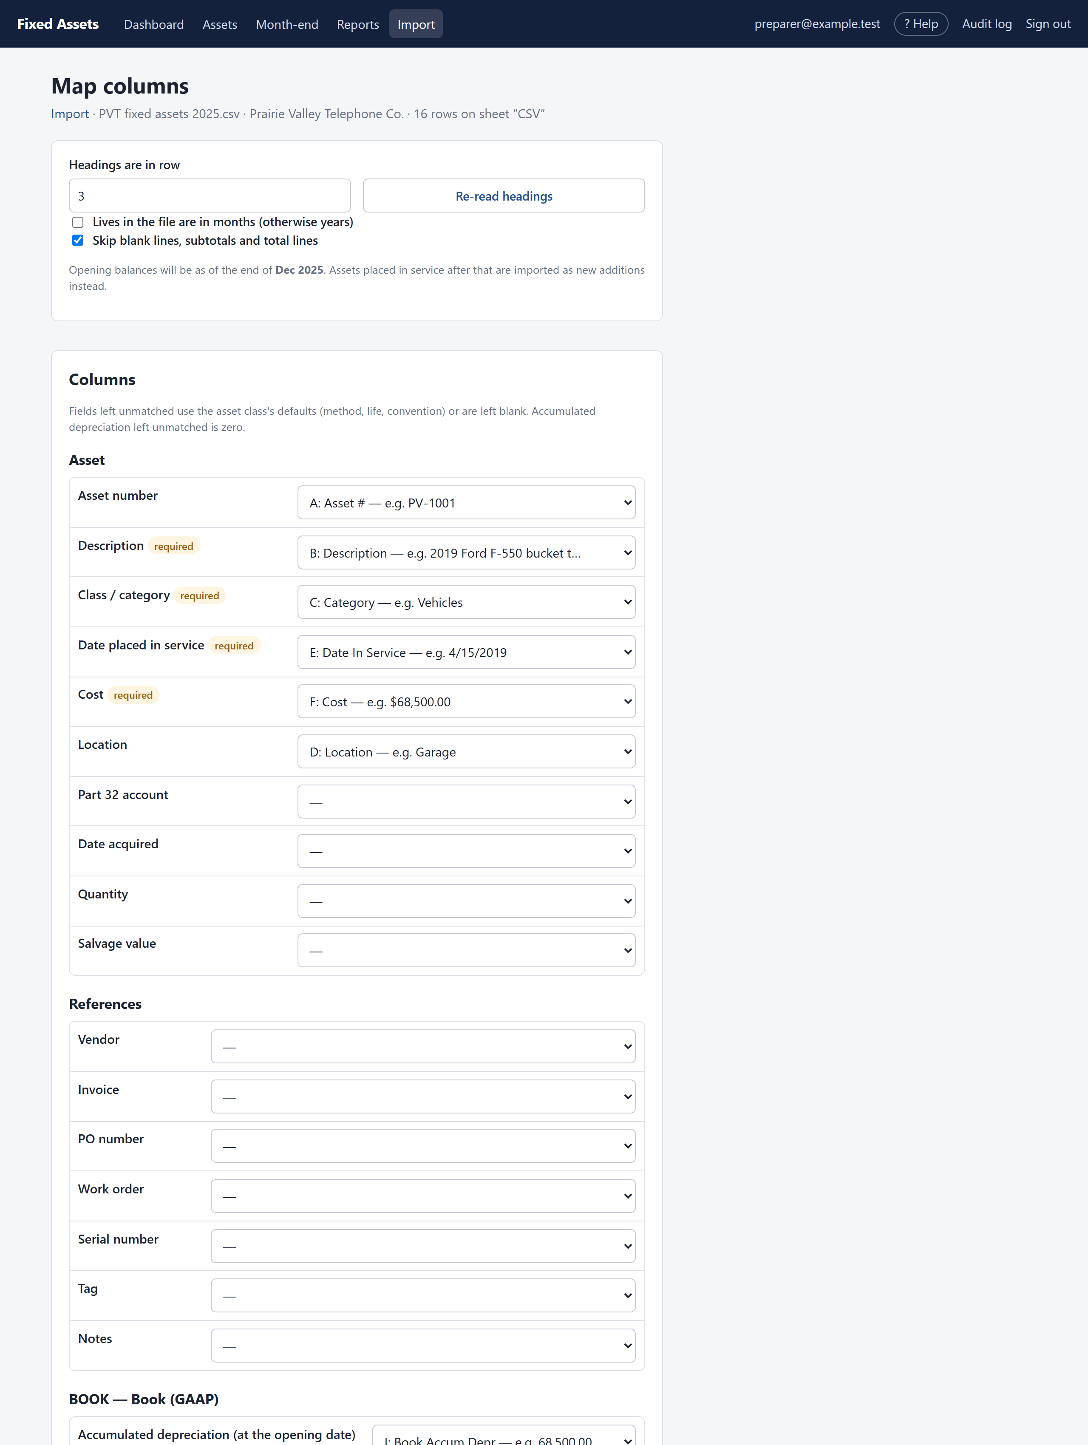The height and width of the screenshot is (1445, 1088).
Task: Open the Quantity mapping dropdown
Action: click(x=466, y=901)
